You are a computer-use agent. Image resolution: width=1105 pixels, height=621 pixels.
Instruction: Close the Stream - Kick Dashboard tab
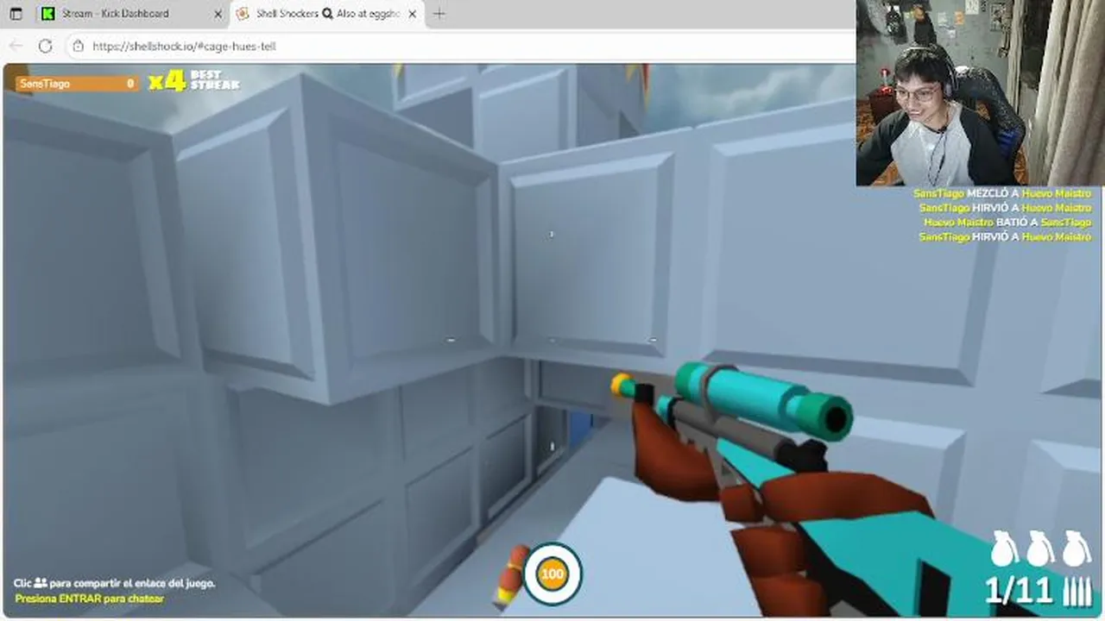click(x=218, y=14)
